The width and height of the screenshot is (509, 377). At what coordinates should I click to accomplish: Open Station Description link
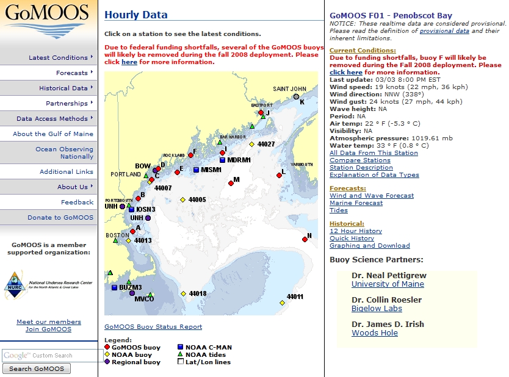pyautogui.click(x=361, y=167)
